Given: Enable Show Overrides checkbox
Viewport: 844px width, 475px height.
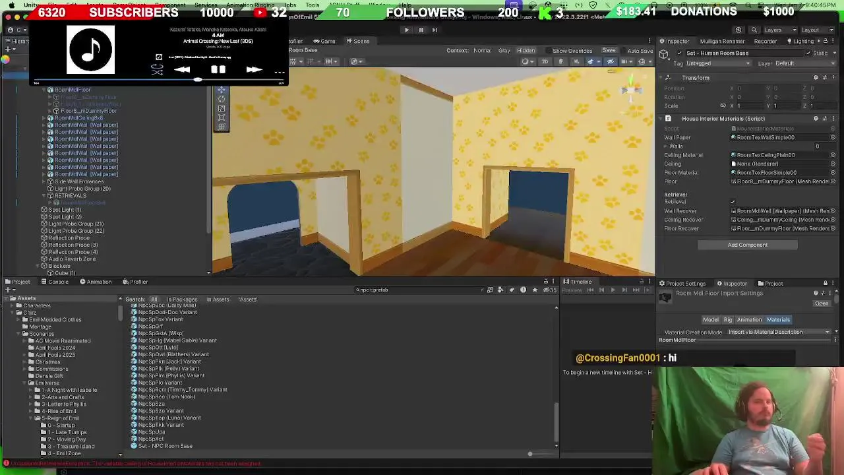Looking at the screenshot, I should point(549,51).
